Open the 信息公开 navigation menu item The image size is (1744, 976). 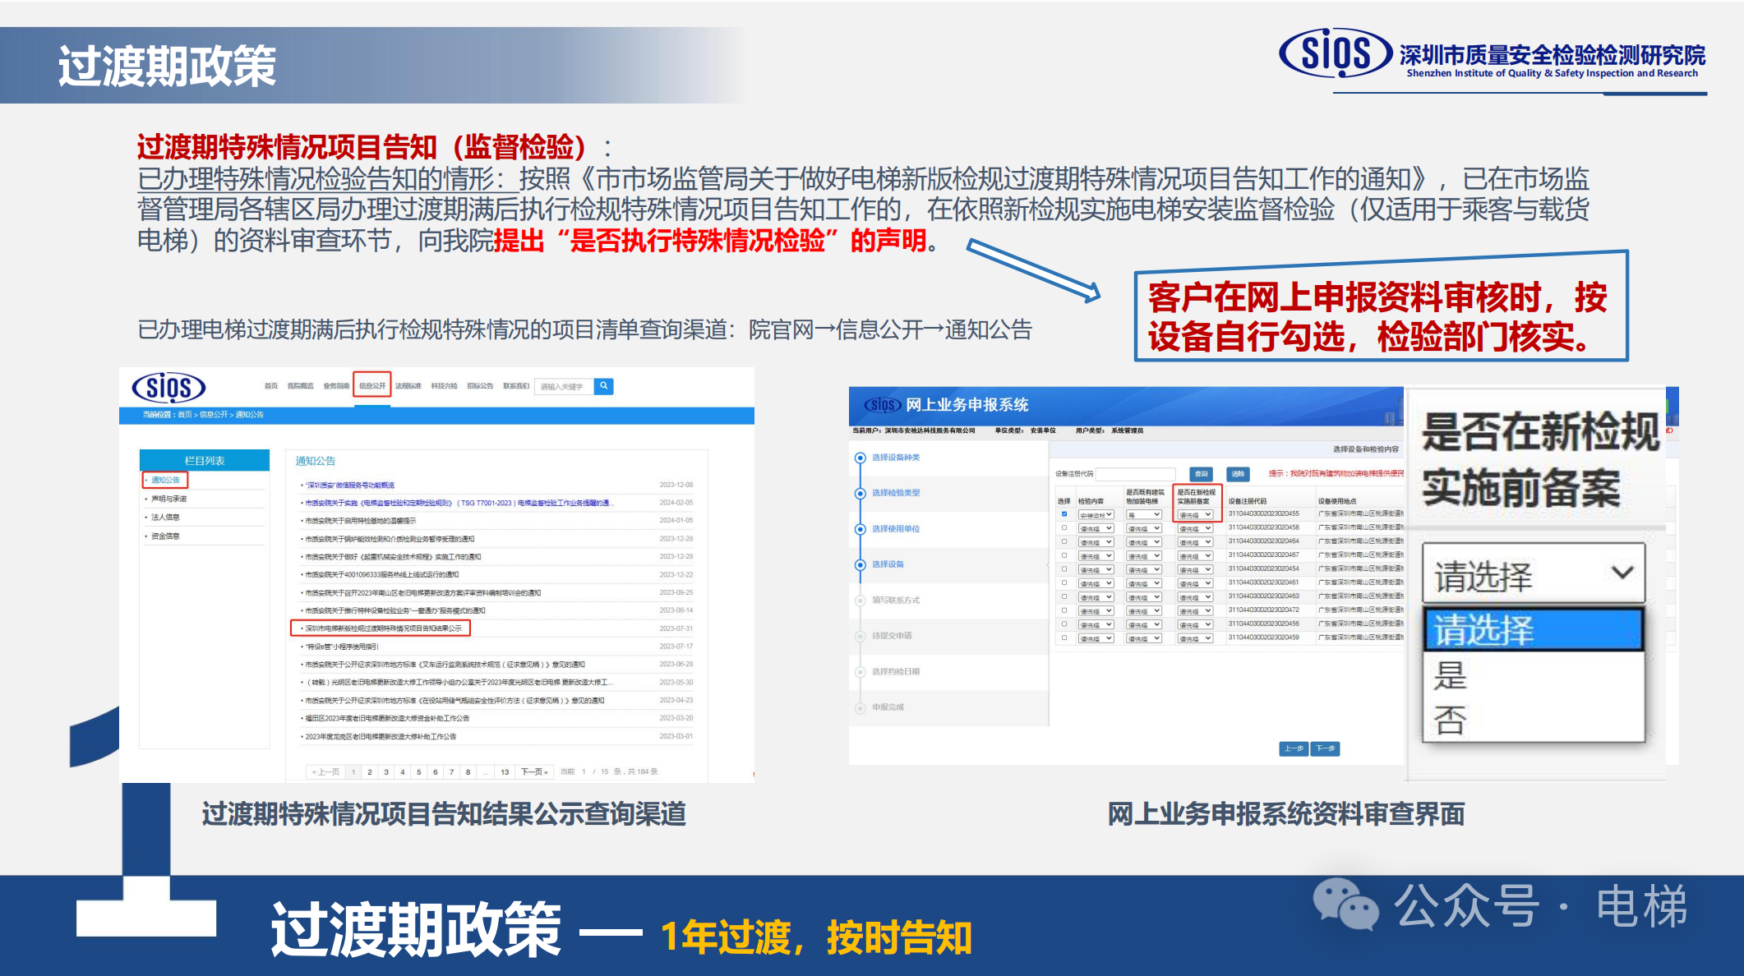371,385
